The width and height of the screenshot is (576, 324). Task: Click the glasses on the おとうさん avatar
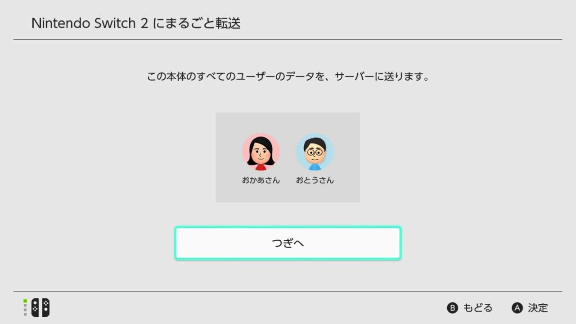tap(315, 152)
